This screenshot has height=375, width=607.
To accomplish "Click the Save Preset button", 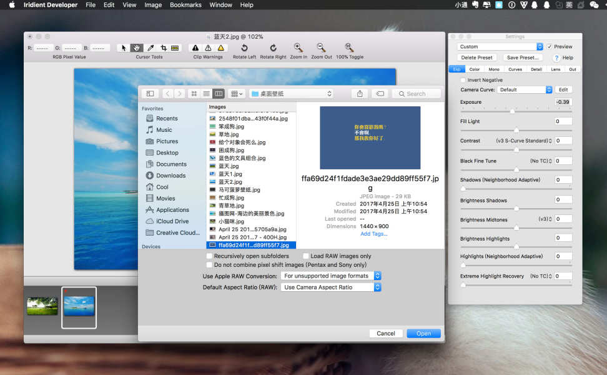I will 523,57.
